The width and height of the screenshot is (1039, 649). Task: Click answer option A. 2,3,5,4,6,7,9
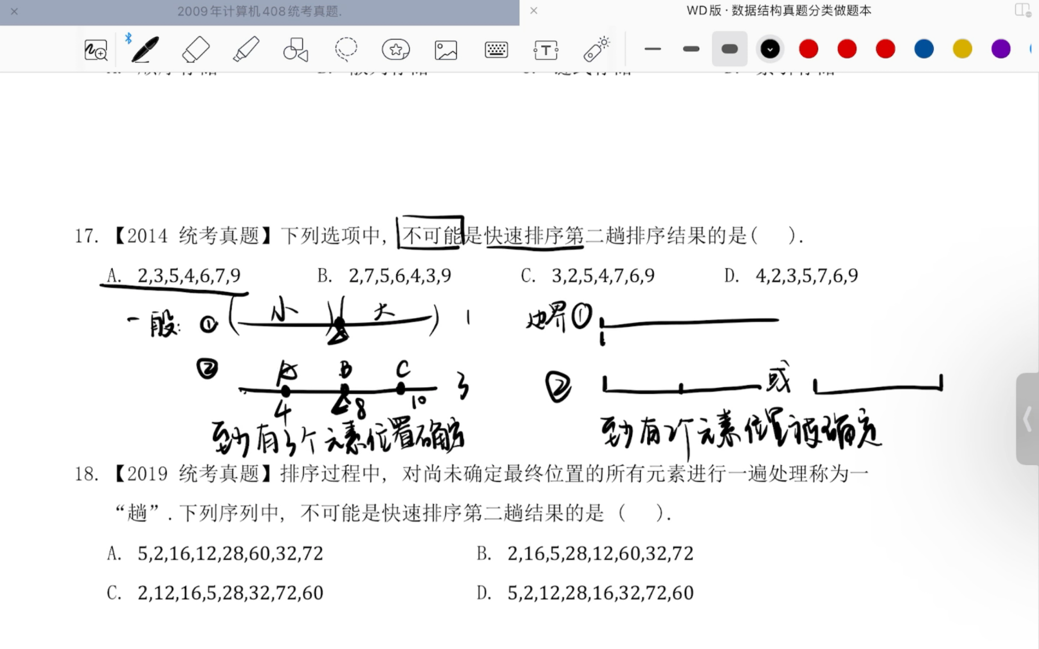pyautogui.click(x=174, y=275)
